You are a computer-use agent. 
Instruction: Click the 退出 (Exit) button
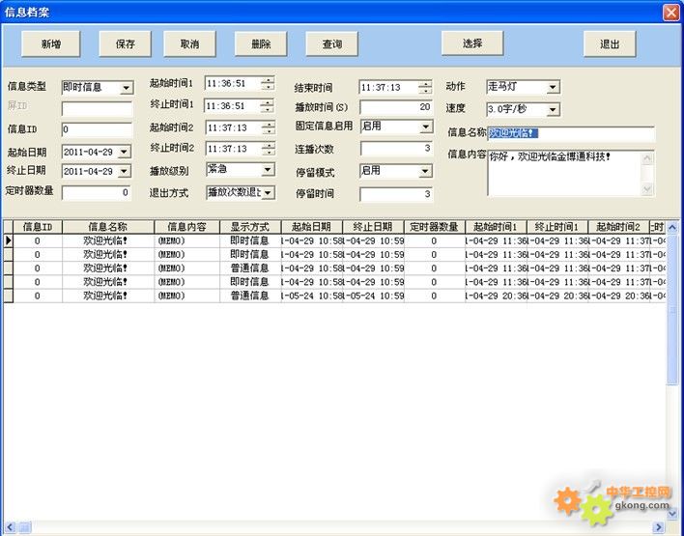tap(610, 44)
